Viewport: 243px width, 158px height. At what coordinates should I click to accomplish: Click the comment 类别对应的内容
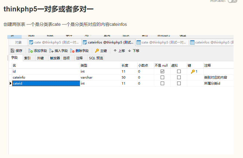216,78
